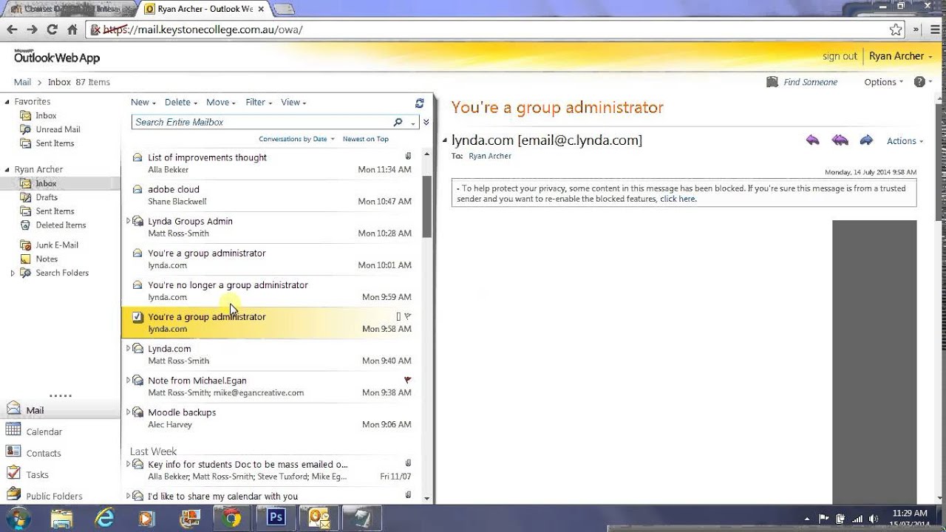Reply to the lynda.com message
Viewport: 946px width, 532px height.
[x=813, y=140]
